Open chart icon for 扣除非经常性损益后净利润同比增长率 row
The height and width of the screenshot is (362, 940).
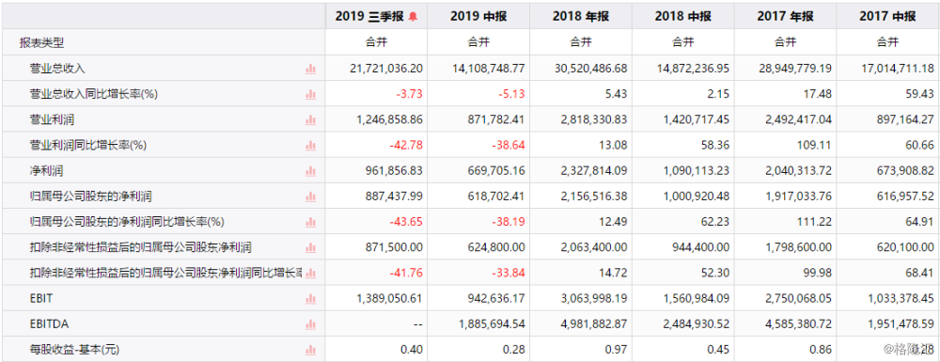[310, 274]
